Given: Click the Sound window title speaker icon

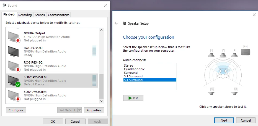Looking at the screenshot, I should (x=4, y=6).
